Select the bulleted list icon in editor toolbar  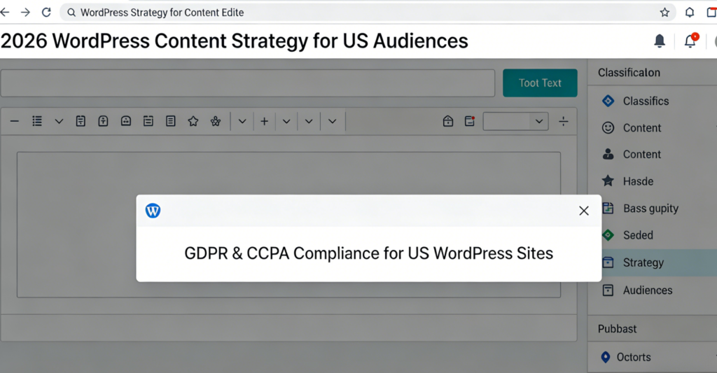(x=37, y=121)
